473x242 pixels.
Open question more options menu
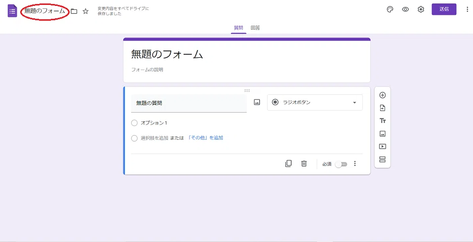pyautogui.click(x=355, y=163)
